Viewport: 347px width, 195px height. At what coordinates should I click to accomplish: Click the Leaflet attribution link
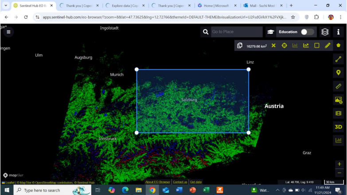coord(8,183)
